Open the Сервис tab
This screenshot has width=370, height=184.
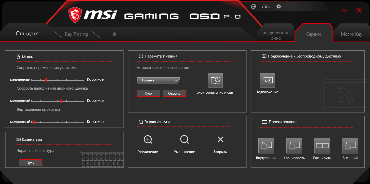(x=313, y=34)
